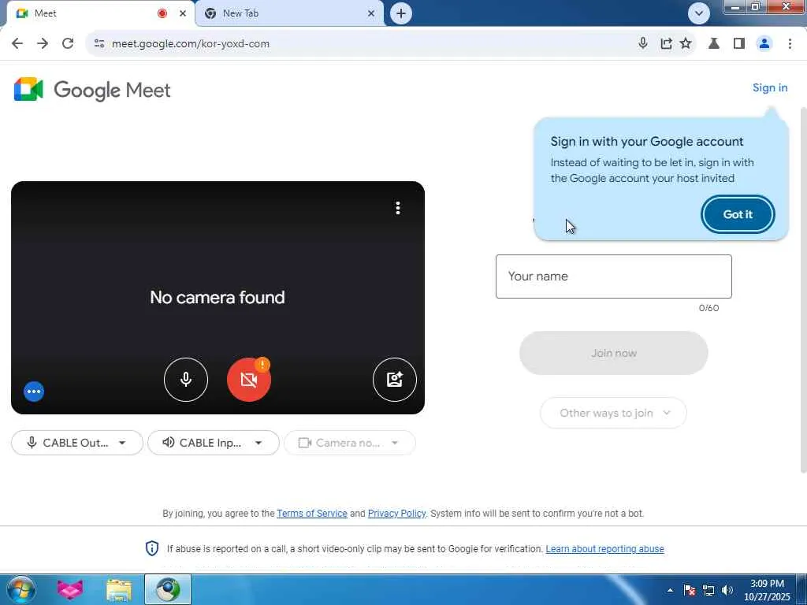
Task: Open a new browser tab
Action: pos(401,13)
